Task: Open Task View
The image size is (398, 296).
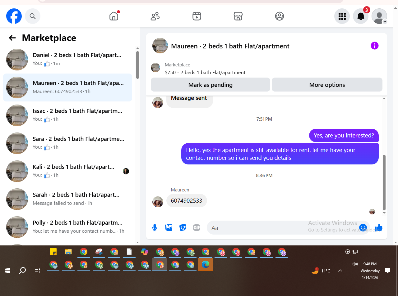Action: coord(37,271)
